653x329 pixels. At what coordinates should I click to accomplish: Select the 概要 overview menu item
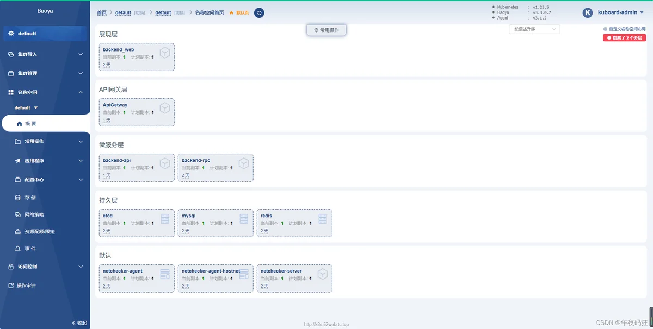(x=45, y=124)
